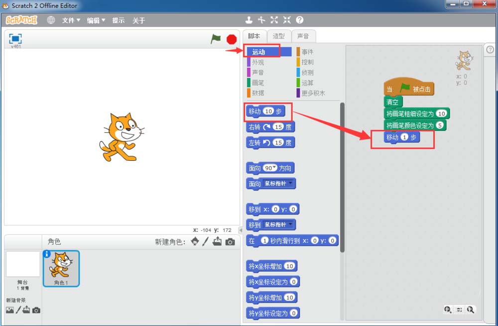Click value field in 将x坐标增加 block

click(x=289, y=266)
